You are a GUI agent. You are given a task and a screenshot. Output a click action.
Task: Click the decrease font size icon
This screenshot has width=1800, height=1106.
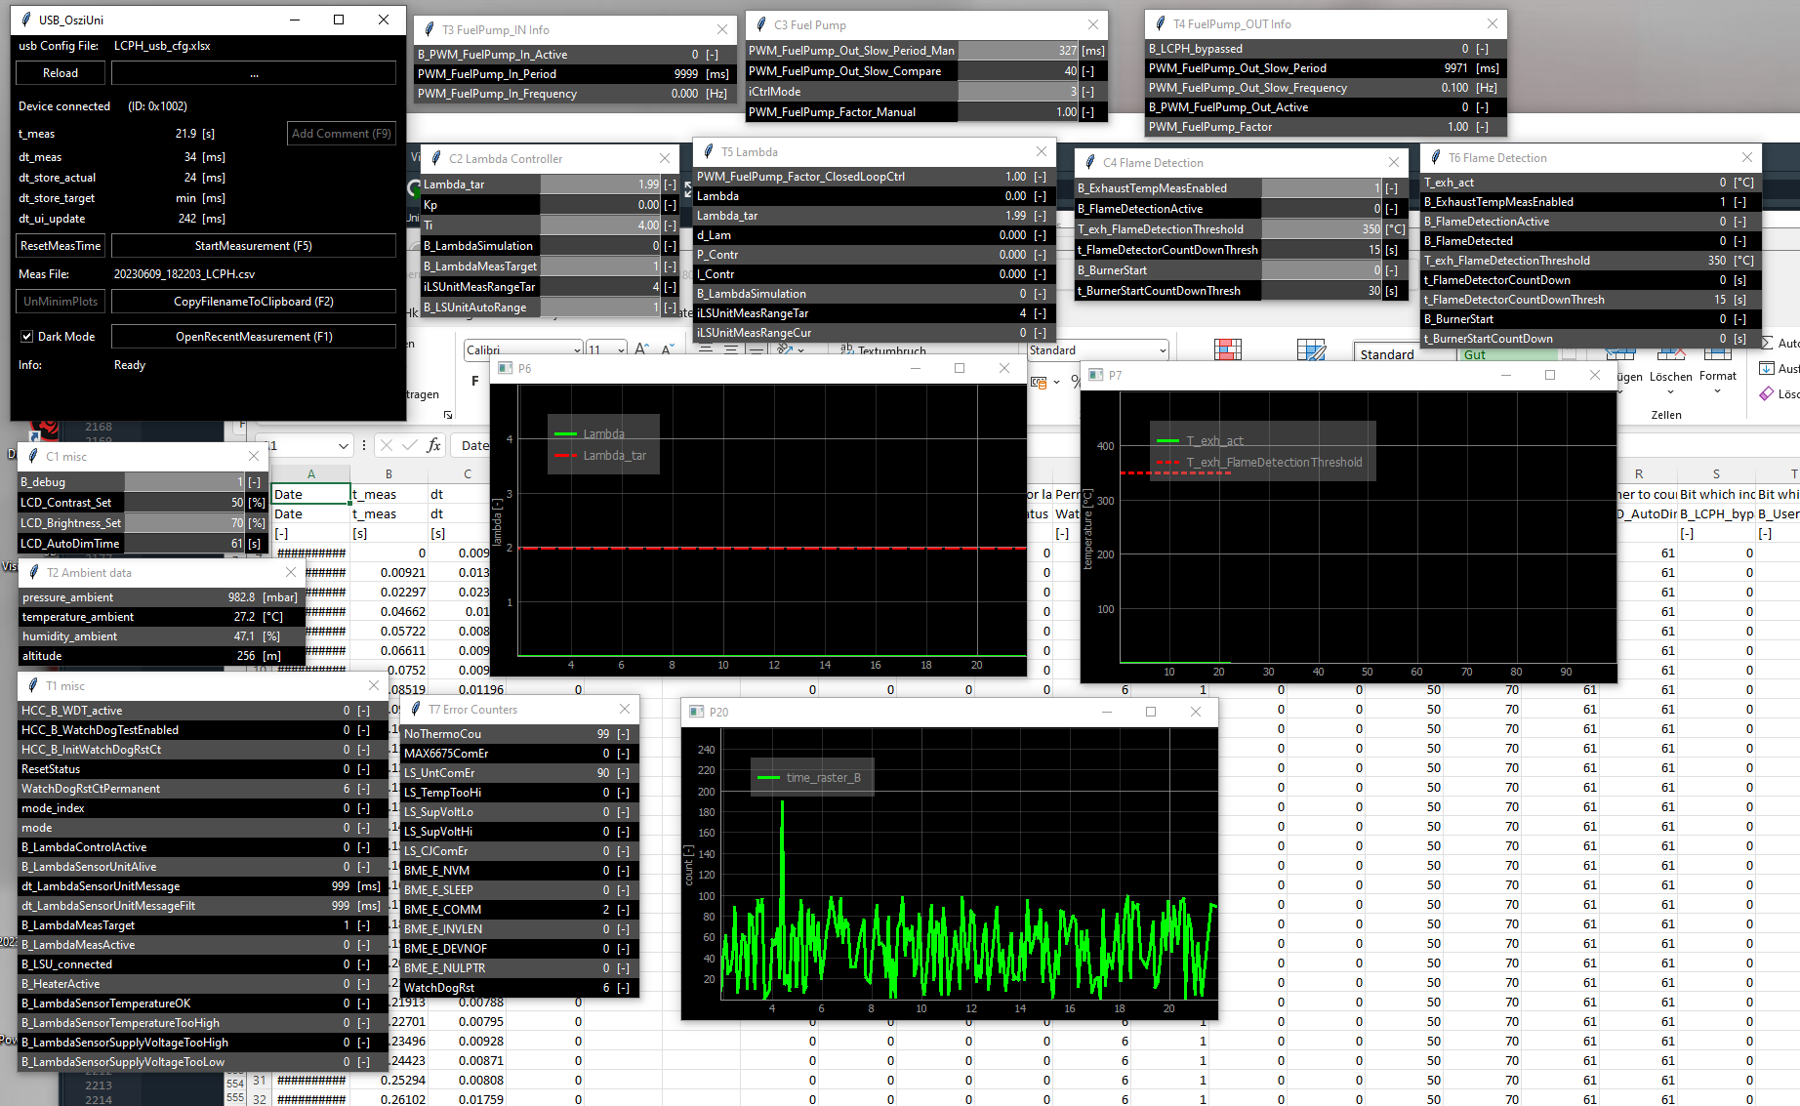(x=668, y=349)
